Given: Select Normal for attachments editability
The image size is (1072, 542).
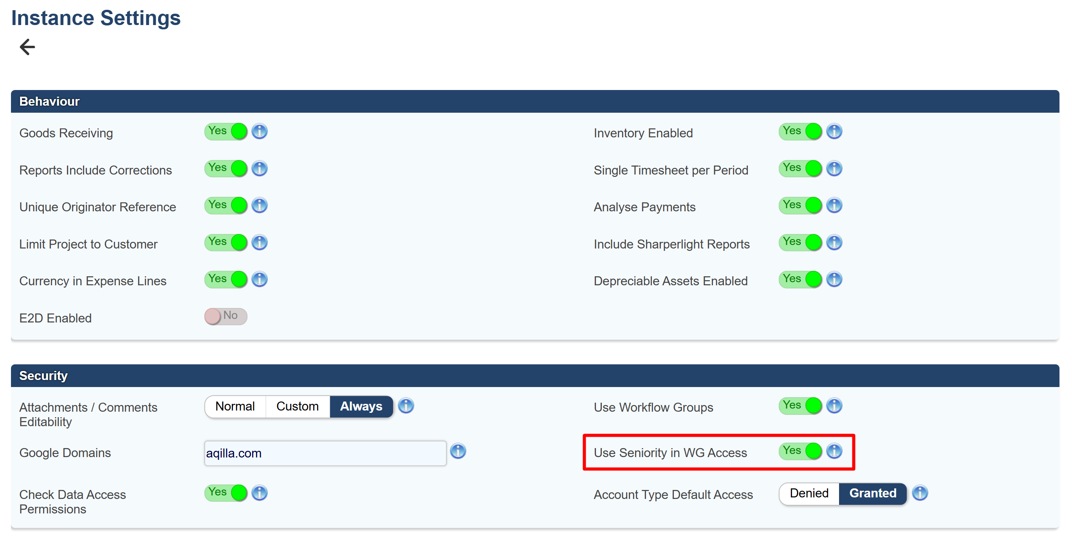Looking at the screenshot, I should pyautogui.click(x=235, y=407).
